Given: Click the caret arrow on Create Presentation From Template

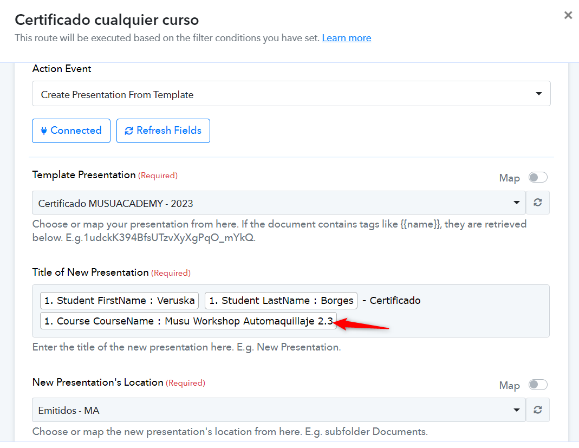Looking at the screenshot, I should 539,94.
